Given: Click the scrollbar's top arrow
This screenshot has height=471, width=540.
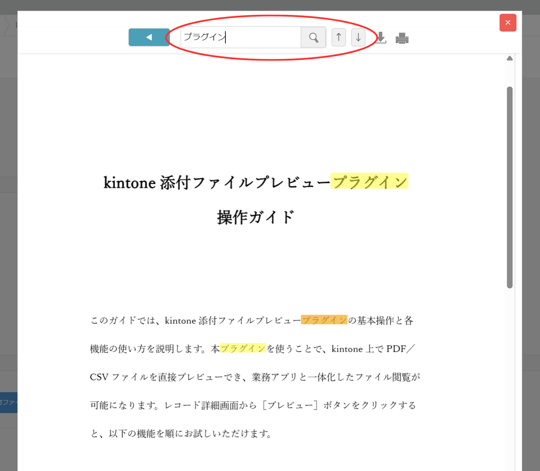Looking at the screenshot, I should (509, 57).
